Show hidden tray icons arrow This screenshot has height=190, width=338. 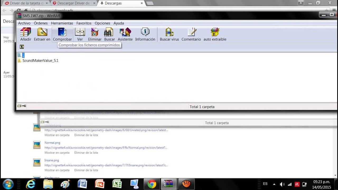(274, 184)
